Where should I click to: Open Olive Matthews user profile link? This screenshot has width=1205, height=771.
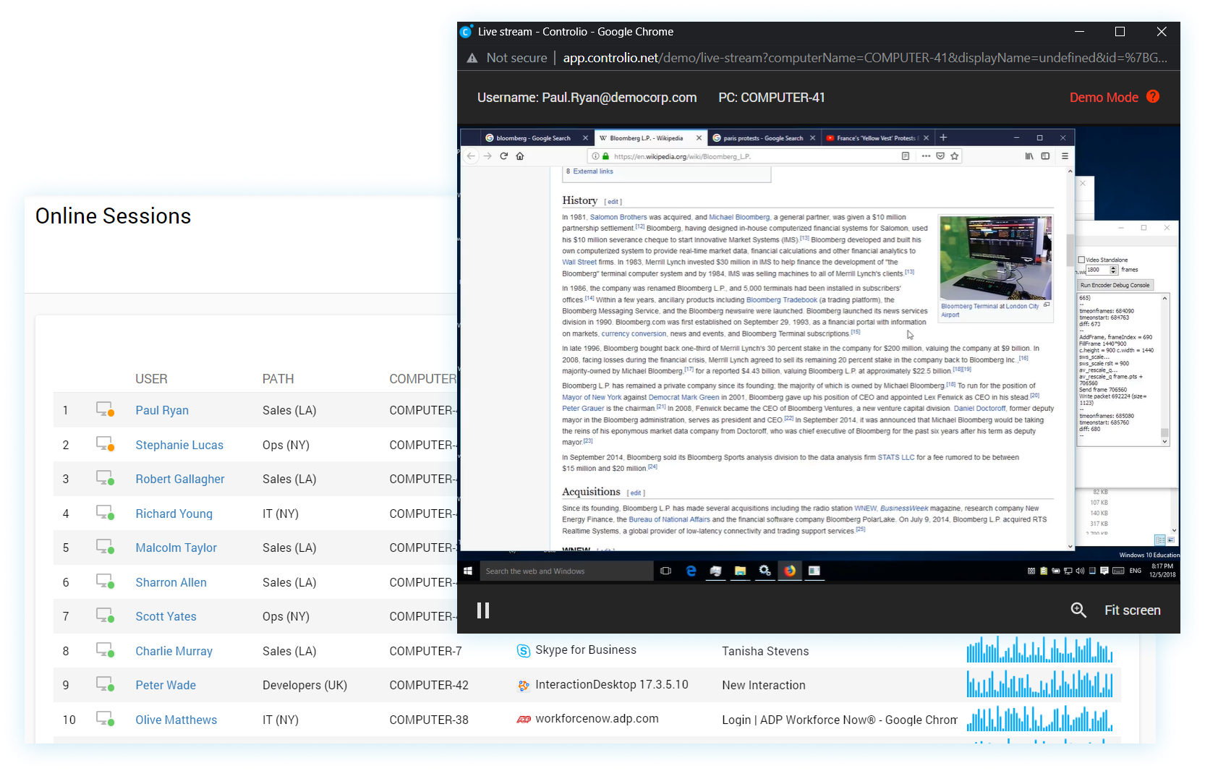coord(176,720)
